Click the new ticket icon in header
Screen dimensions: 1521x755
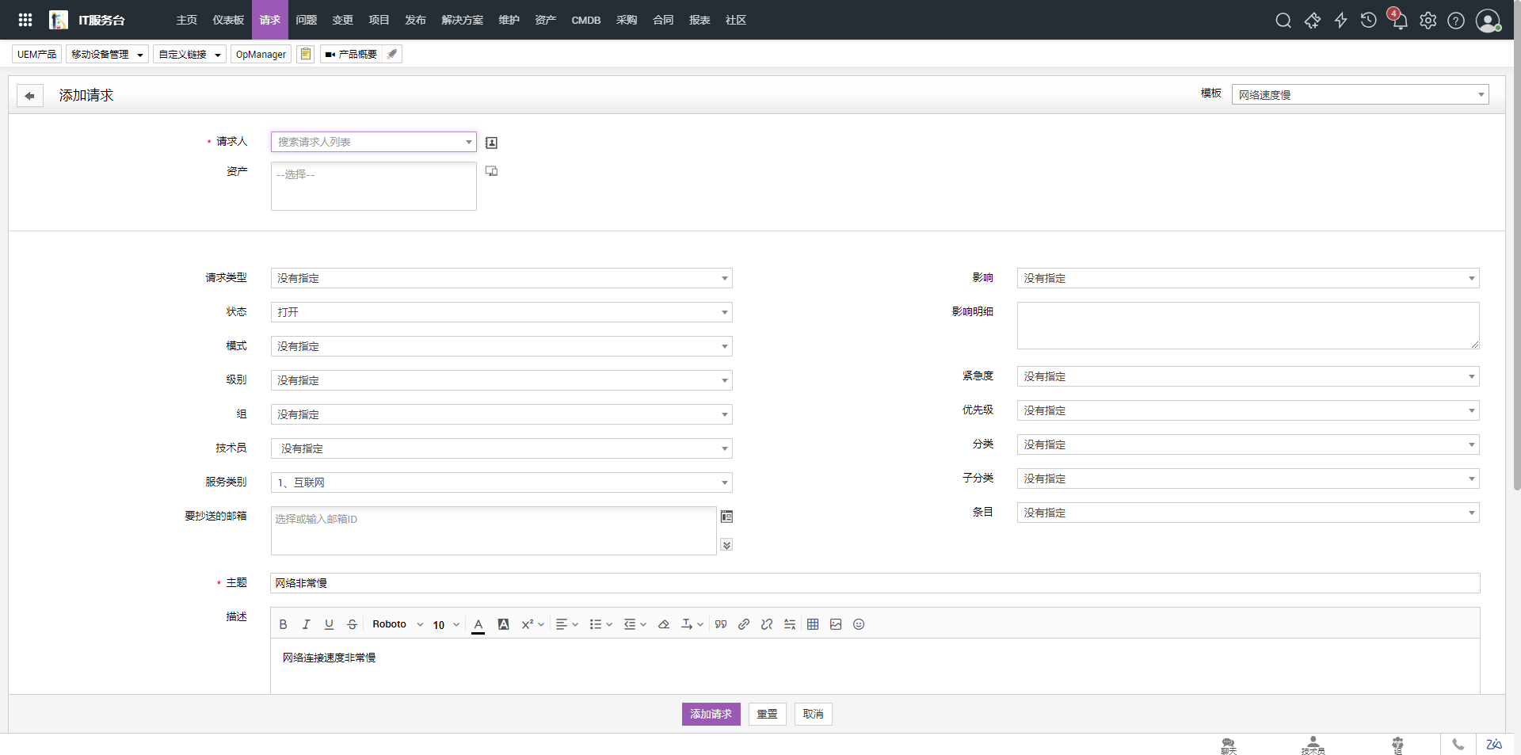point(1312,21)
